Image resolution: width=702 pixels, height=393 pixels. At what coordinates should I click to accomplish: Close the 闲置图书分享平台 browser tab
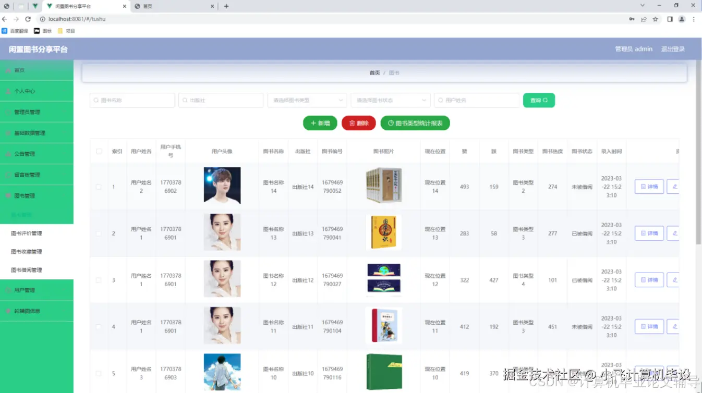tap(125, 6)
